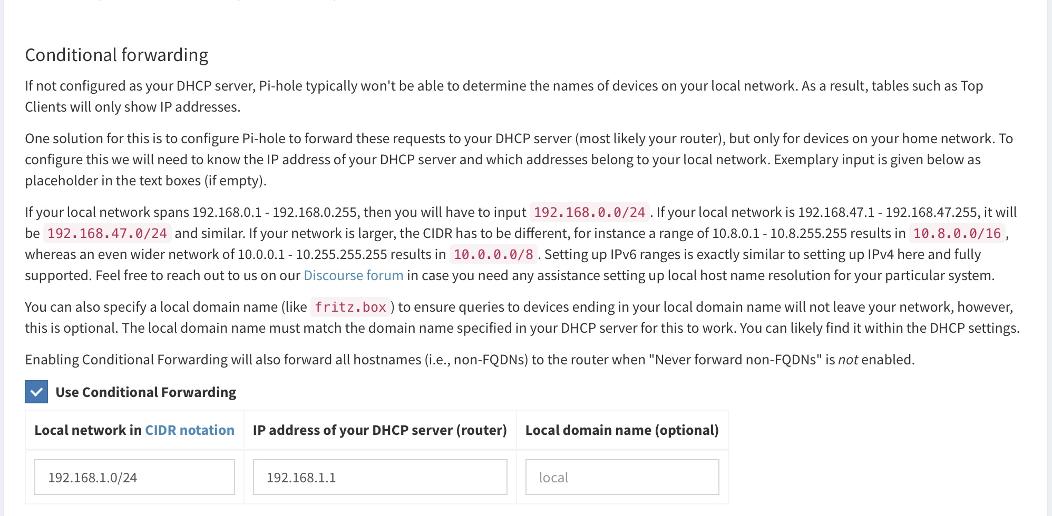The height and width of the screenshot is (516, 1052).
Task: Click the 192.168.47.0/24 code example
Action: pos(107,233)
